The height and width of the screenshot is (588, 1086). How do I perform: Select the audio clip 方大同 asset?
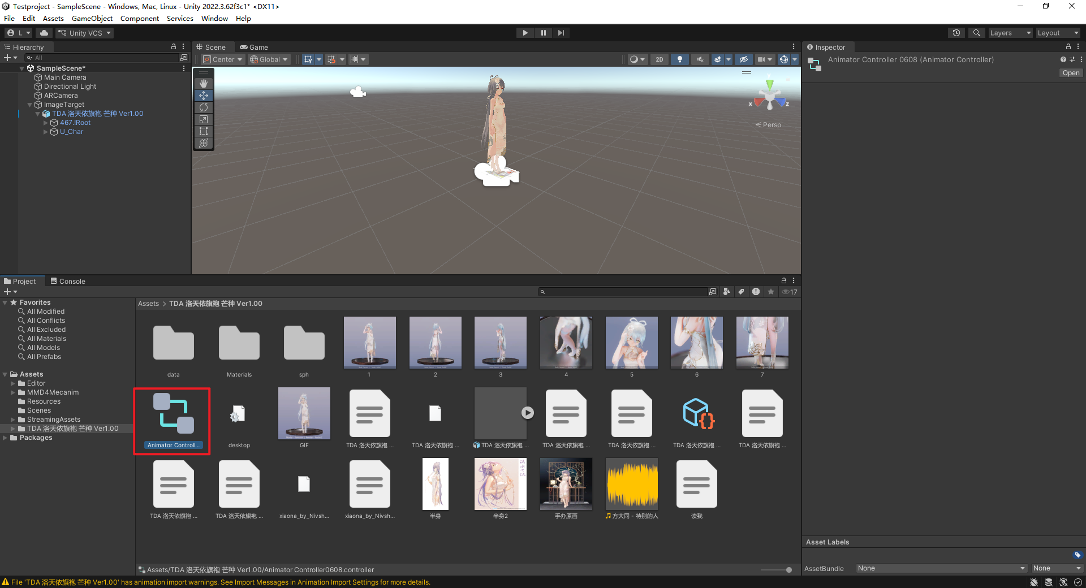click(632, 489)
